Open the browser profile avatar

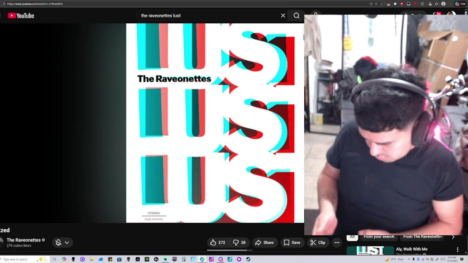443,4
